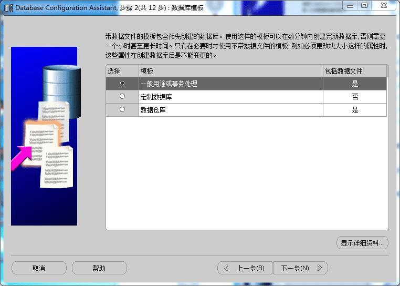Click the 模板 column header
400x286 pixels.
(231, 71)
